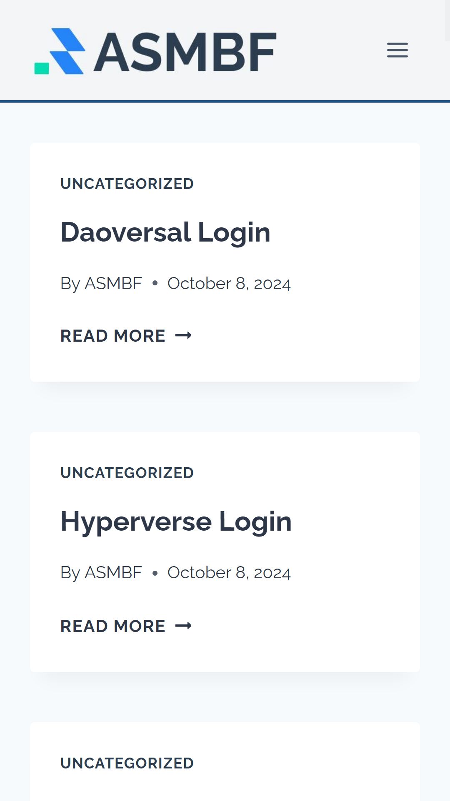Image resolution: width=450 pixels, height=801 pixels.
Task: Open the hamburger menu icon
Action: tap(397, 50)
